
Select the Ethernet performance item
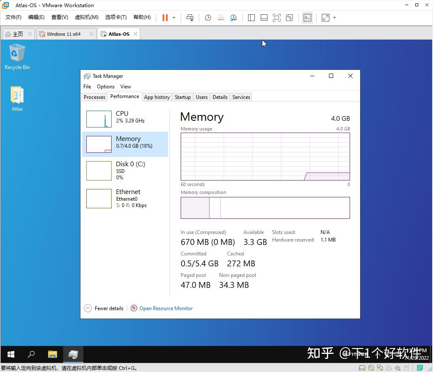pyautogui.click(x=125, y=199)
